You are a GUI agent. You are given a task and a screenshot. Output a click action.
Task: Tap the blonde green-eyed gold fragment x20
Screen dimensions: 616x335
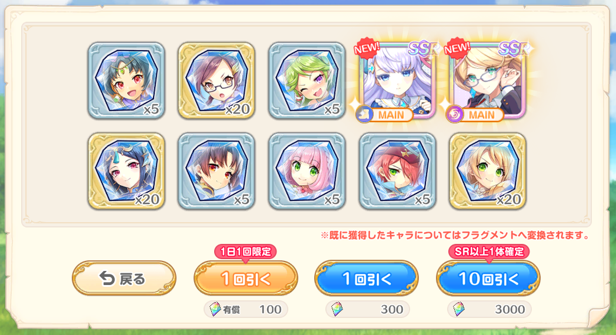pos(488,171)
